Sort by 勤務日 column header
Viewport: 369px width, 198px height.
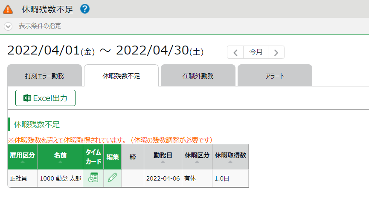click(x=163, y=157)
